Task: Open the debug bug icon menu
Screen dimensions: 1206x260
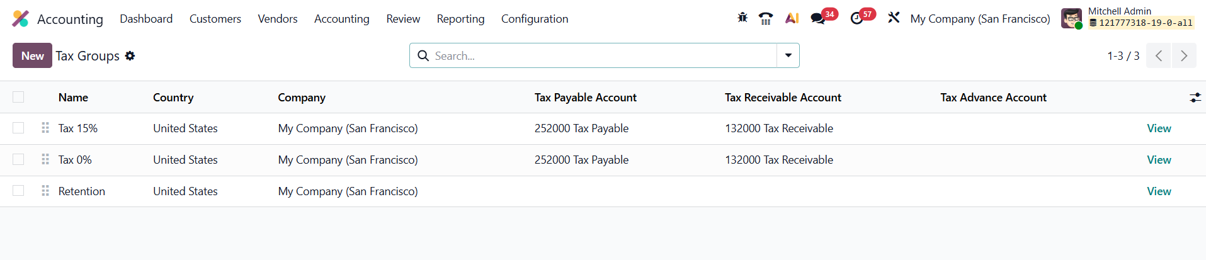Action: click(742, 18)
